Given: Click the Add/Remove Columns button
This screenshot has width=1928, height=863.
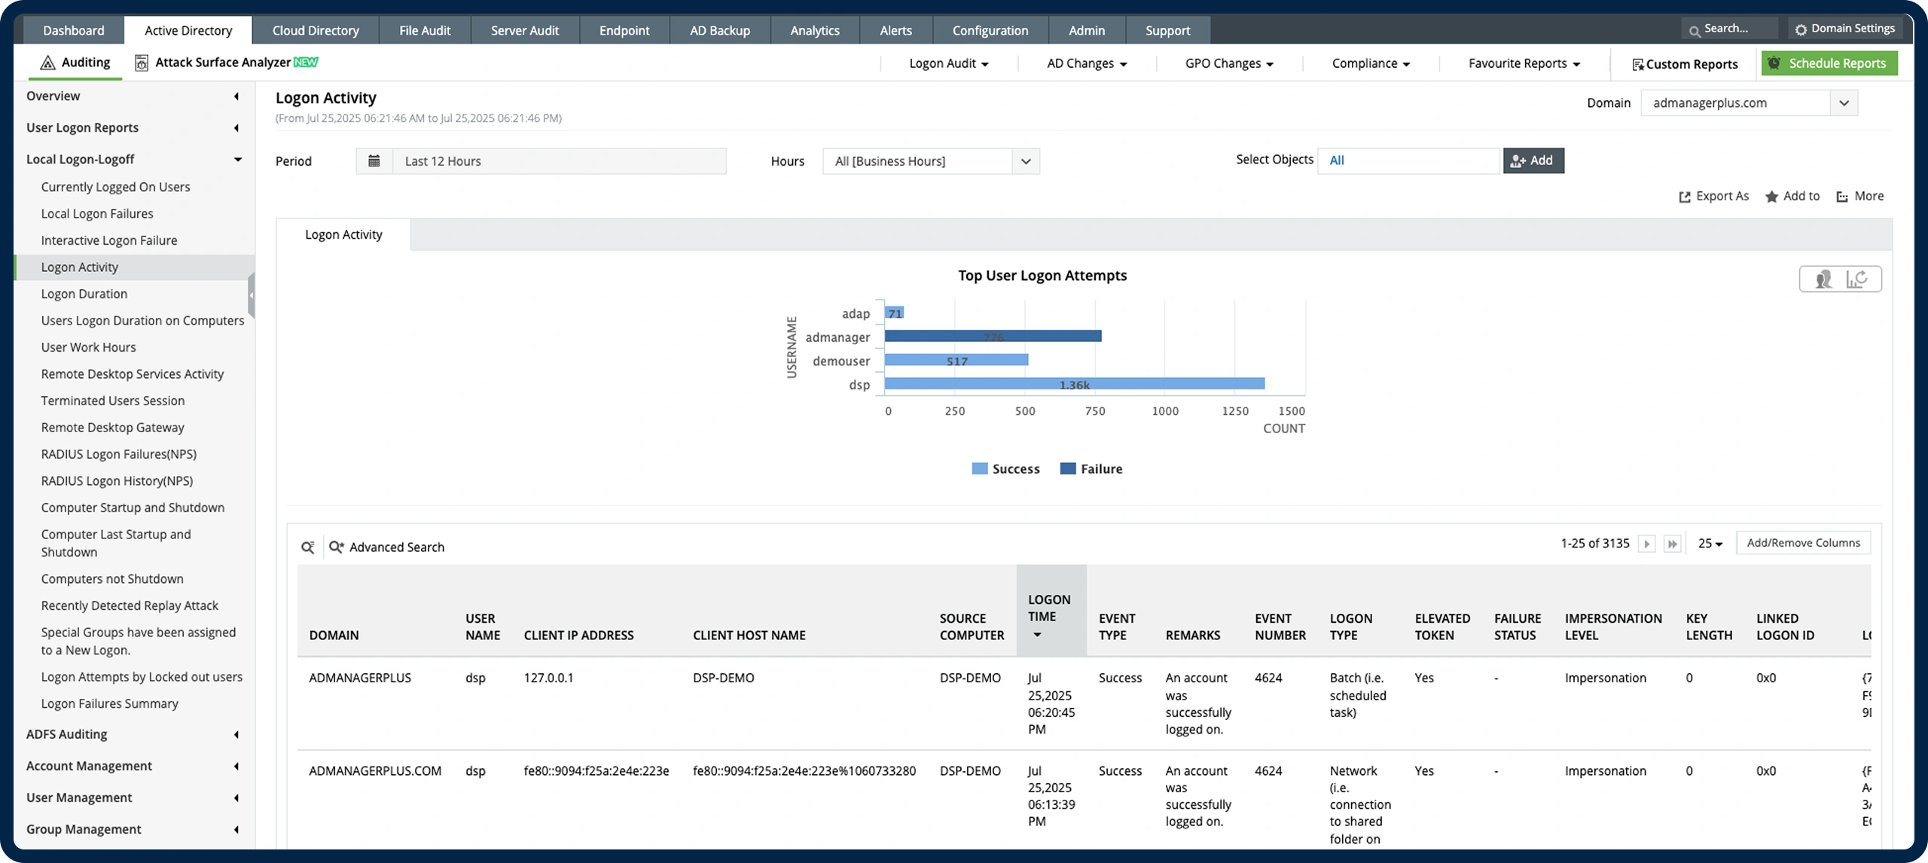Looking at the screenshot, I should coord(1802,543).
